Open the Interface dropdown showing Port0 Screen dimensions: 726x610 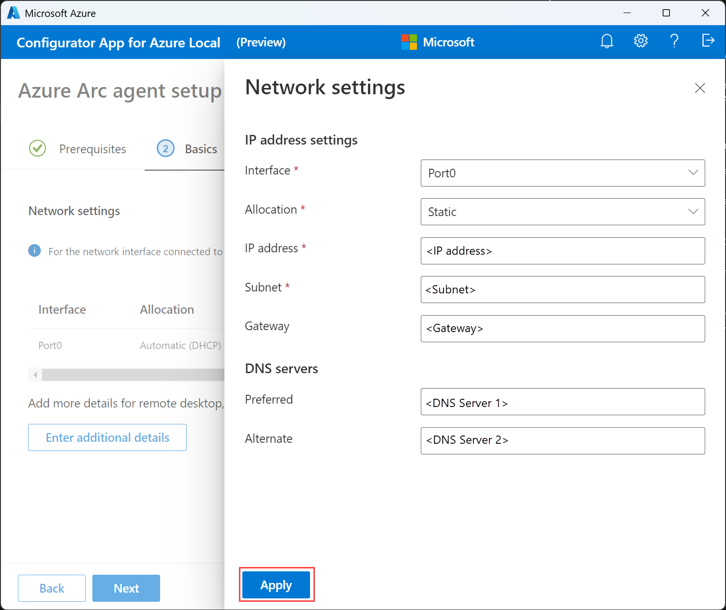click(x=563, y=173)
